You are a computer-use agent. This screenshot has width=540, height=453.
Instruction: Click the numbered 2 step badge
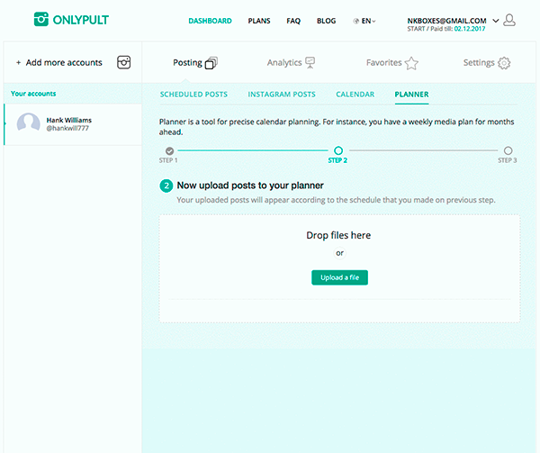pos(166,186)
